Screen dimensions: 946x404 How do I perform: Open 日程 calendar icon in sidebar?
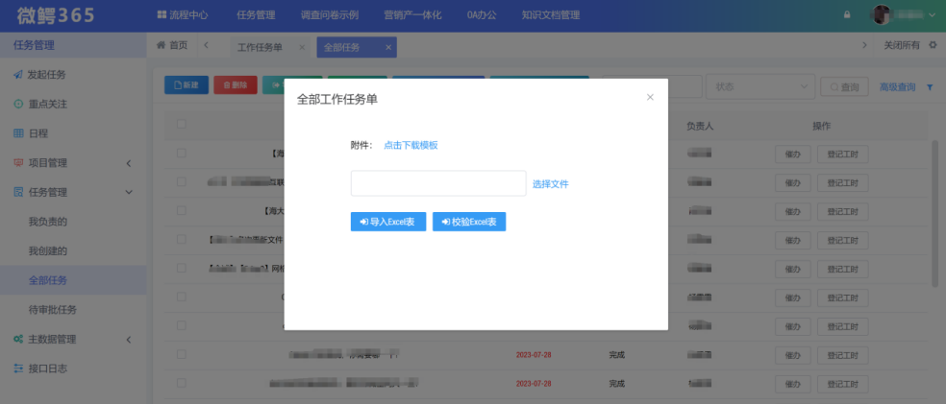pos(18,133)
